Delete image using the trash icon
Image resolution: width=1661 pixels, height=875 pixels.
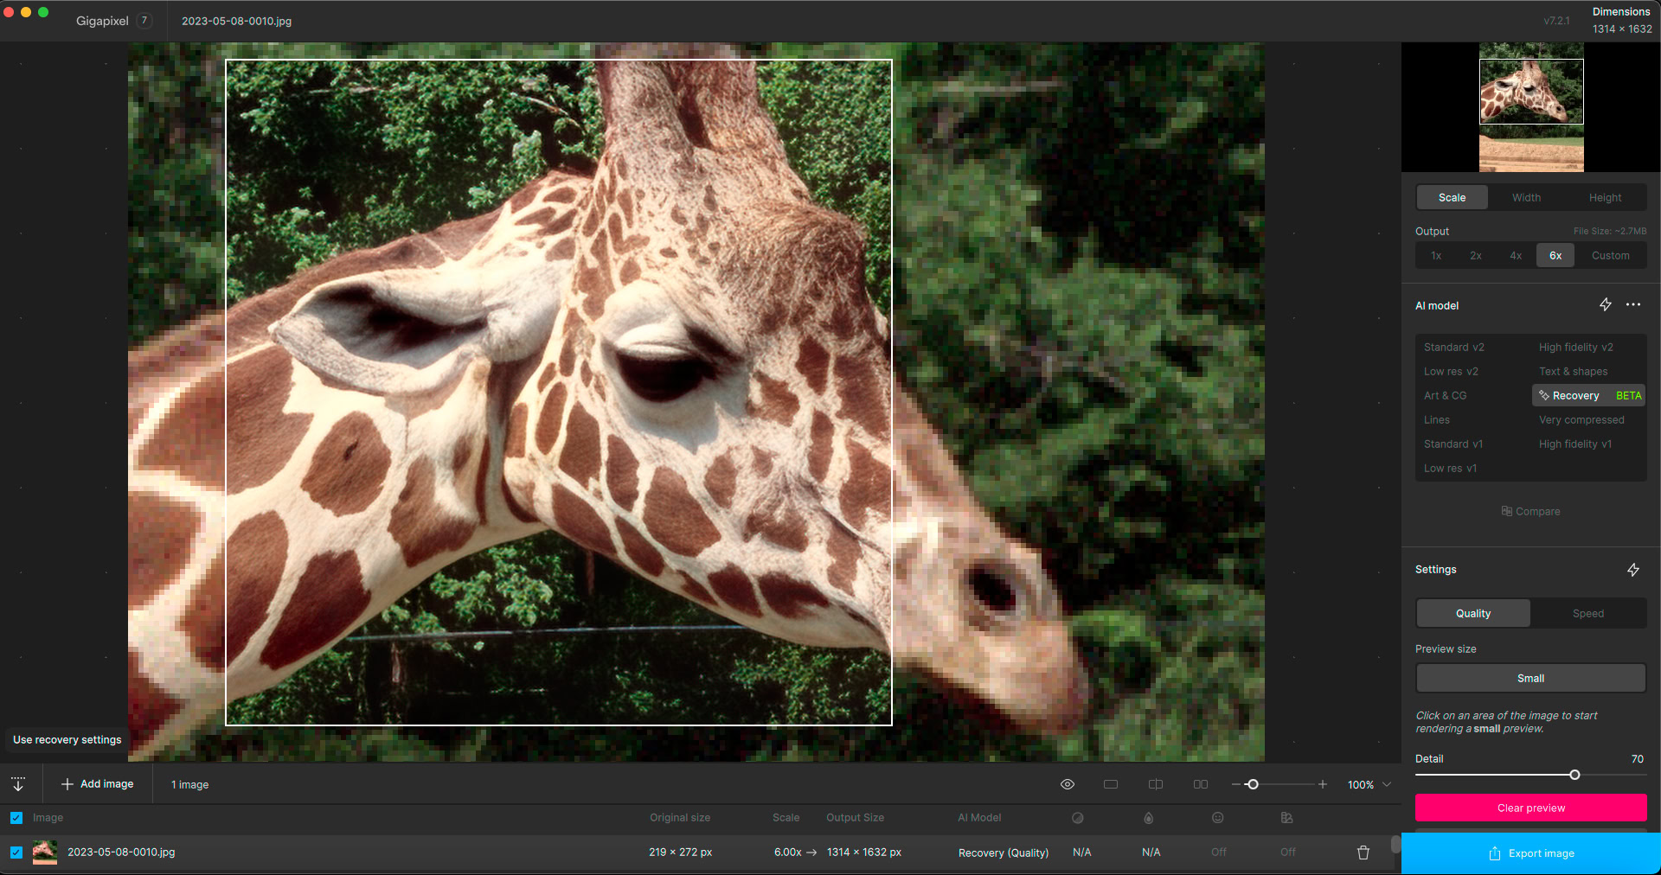[1363, 853]
